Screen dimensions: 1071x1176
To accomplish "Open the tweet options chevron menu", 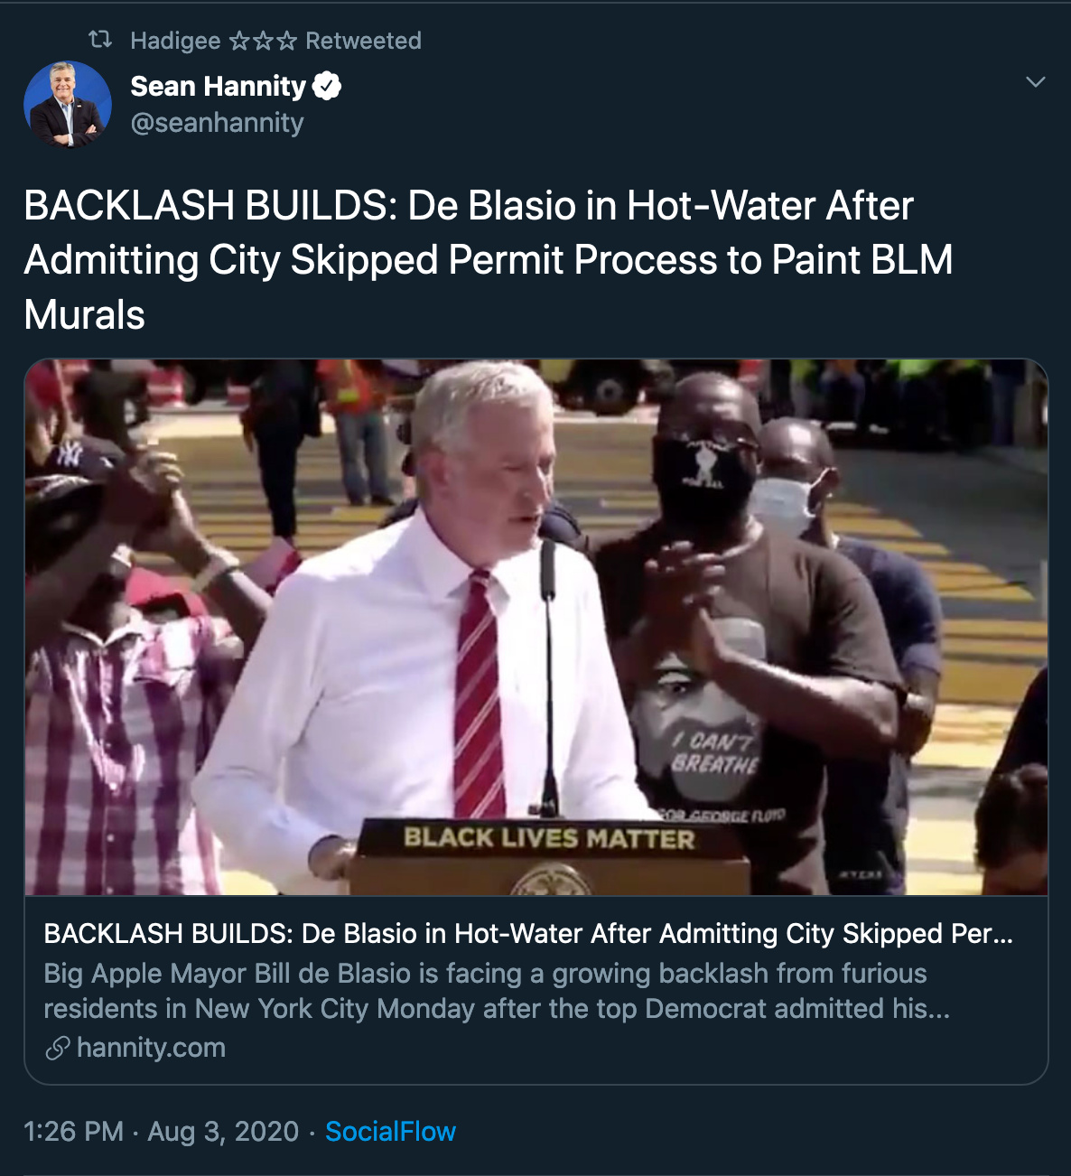I will click(x=1036, y=82).
